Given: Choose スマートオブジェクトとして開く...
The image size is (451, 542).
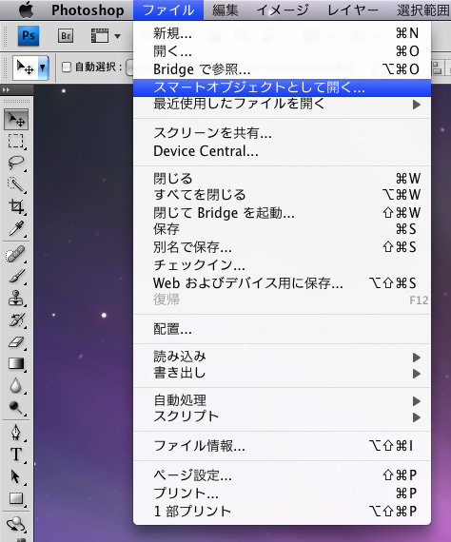Looking at the screenshot, I should [283, 87].
